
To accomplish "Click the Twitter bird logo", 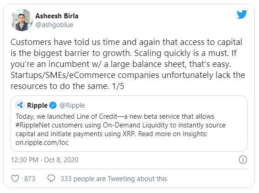I will (x=242, y=14).
